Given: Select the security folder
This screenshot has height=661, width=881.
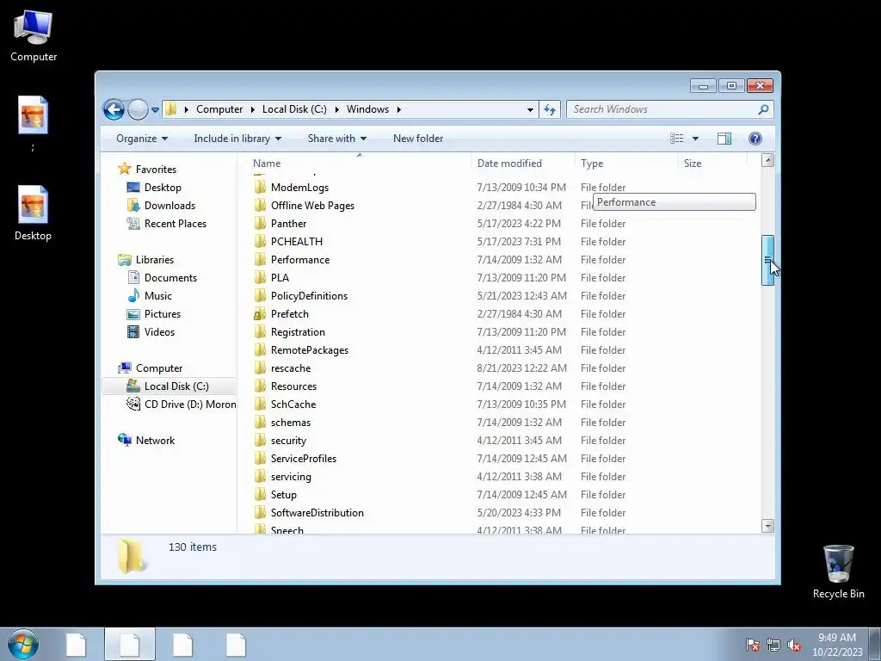Looking at the screenshot, I should (288, 440).
